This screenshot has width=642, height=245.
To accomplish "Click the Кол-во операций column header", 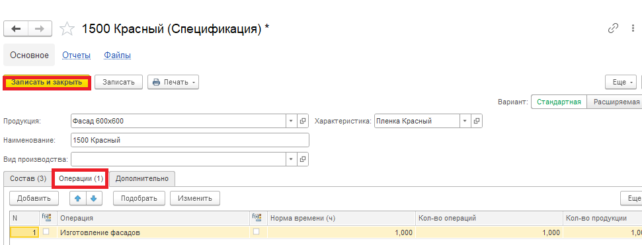I will pyautogui.click(x=489, y=219).
